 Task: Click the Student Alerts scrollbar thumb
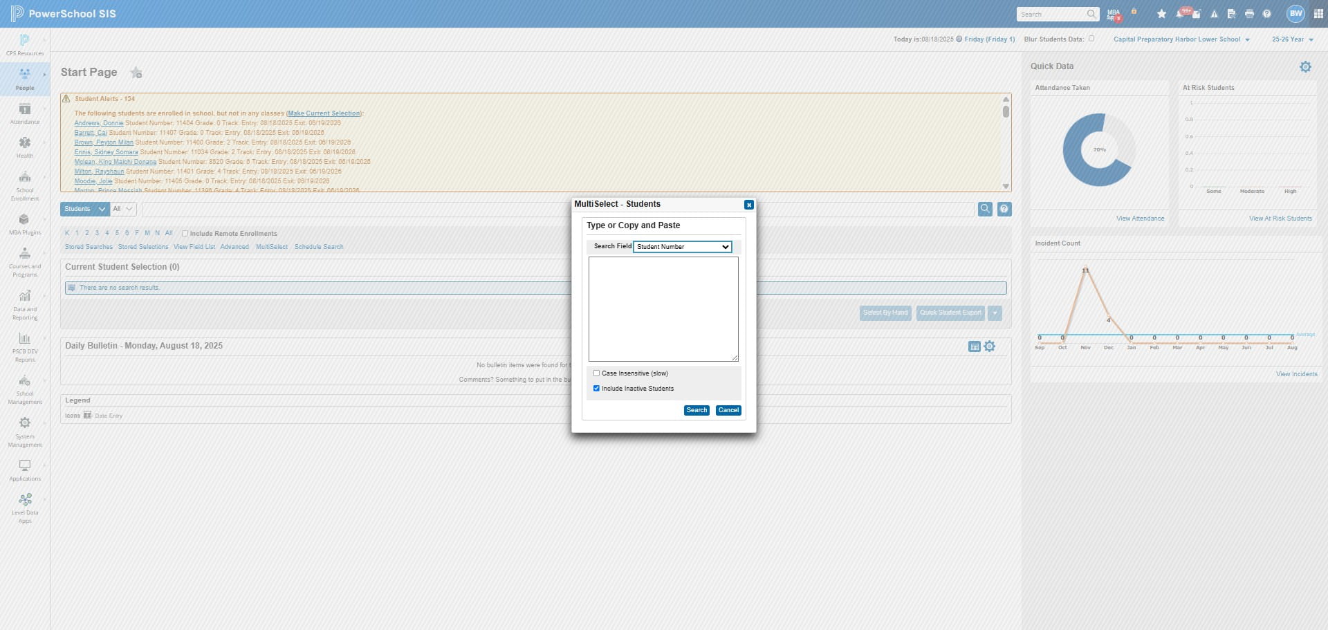1006,111
